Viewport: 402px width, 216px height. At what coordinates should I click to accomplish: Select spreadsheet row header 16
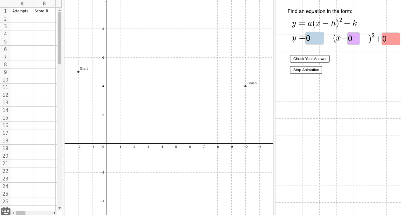(x=5, y=125)
